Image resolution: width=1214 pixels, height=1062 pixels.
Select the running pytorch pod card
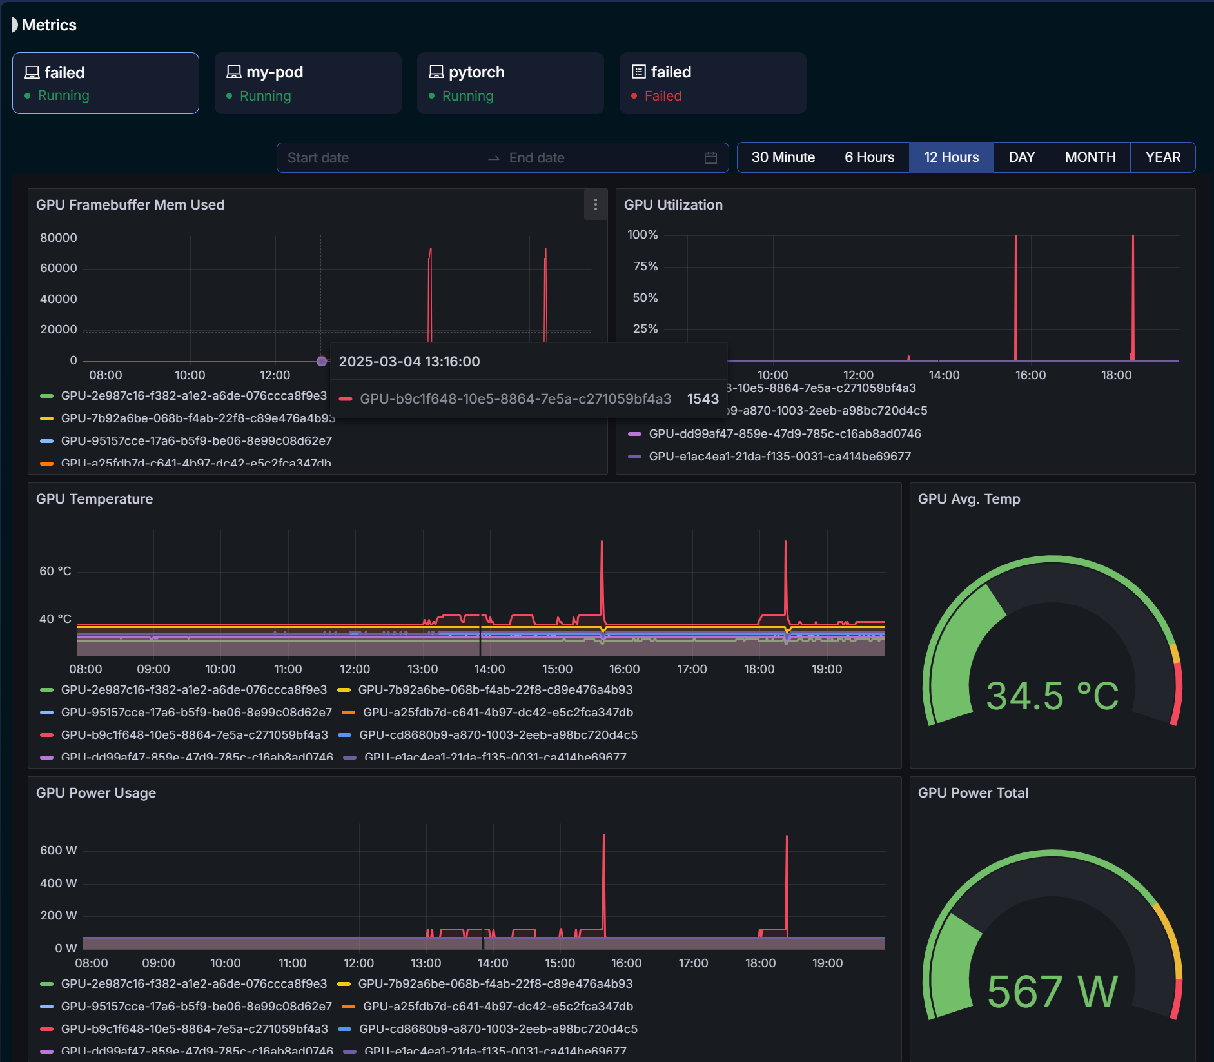(x=510, y=84)
